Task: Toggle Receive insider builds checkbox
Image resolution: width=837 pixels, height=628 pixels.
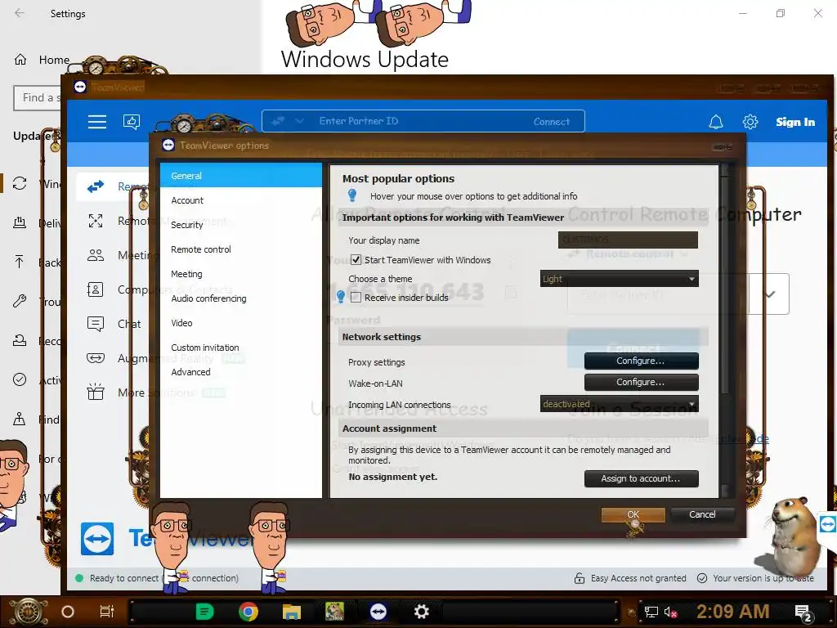Action: [x=356, y=298]
